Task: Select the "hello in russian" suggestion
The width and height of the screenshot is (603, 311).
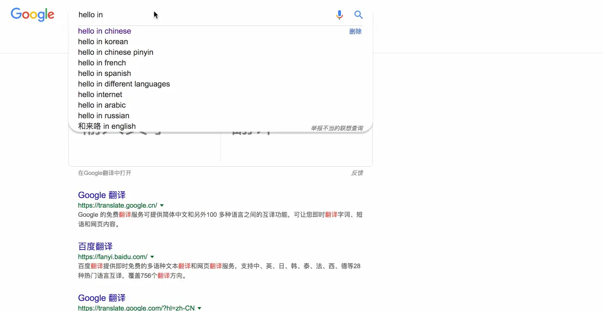Action: click(x=104, y=116)
